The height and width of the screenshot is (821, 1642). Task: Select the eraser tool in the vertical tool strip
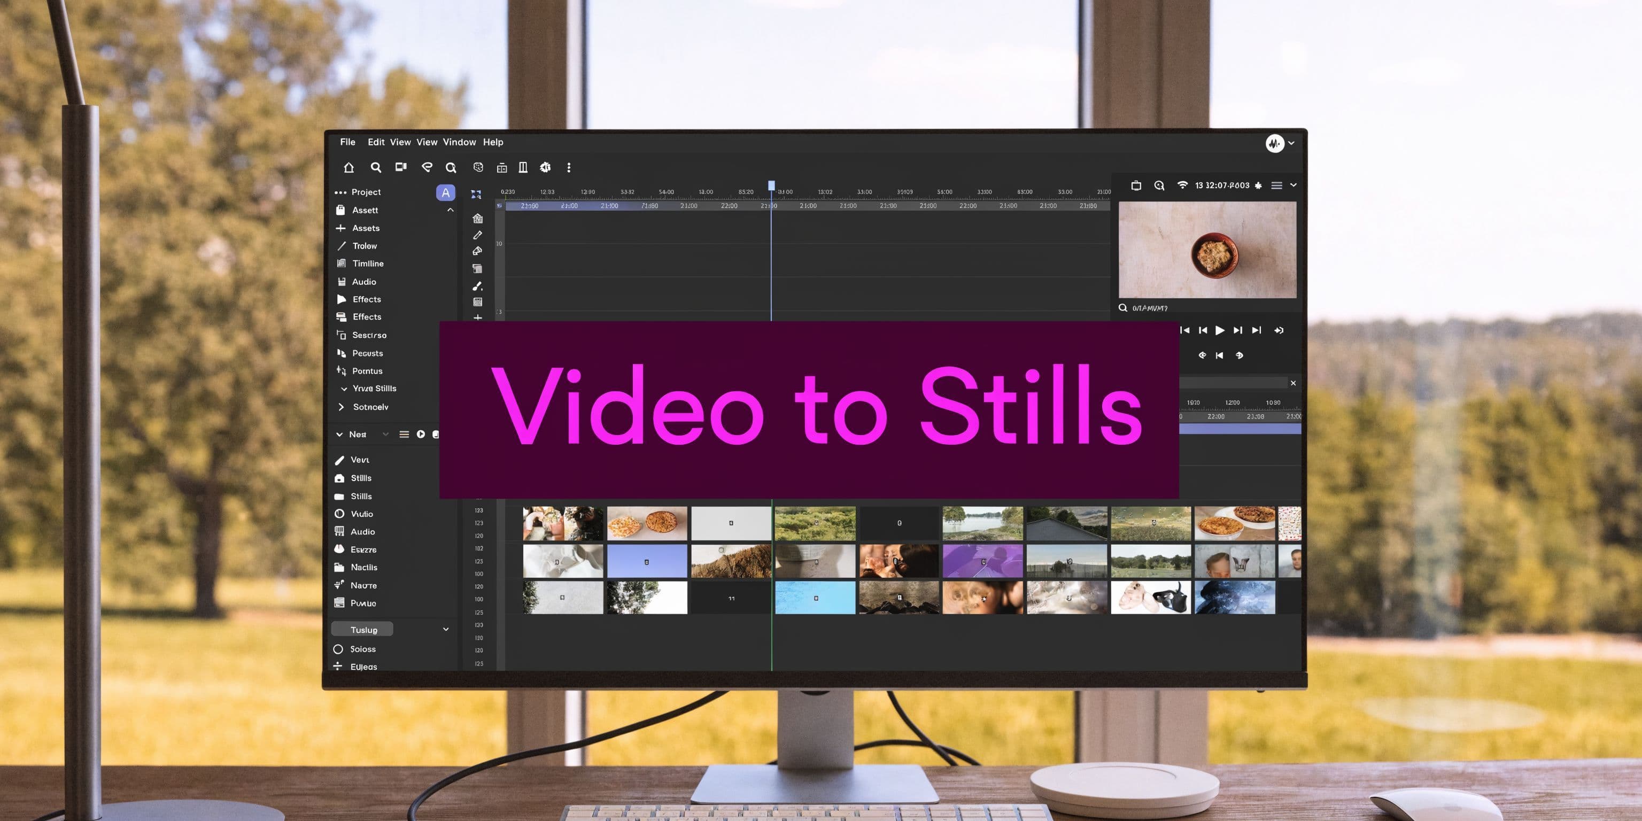pyautogui.click(x=477, y=251)
